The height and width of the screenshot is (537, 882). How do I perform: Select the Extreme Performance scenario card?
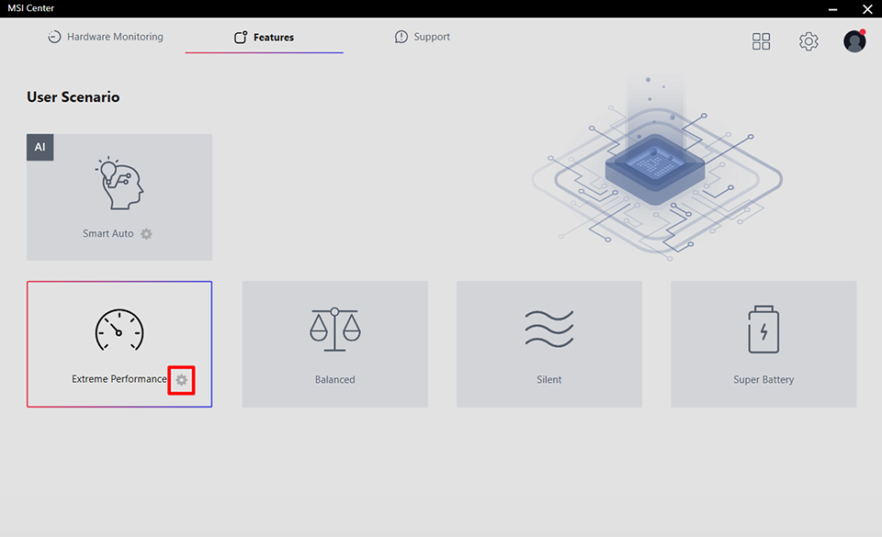coord(119,344)
